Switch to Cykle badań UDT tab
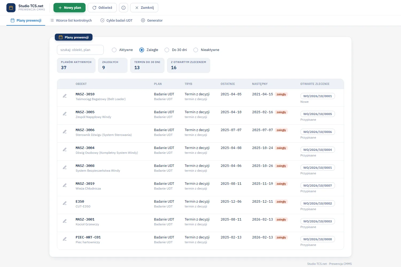401x267 pixels. coord(117,21)
